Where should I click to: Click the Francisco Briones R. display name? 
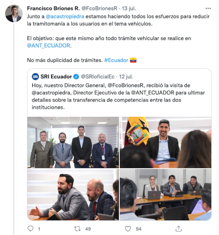coord(53,8)
